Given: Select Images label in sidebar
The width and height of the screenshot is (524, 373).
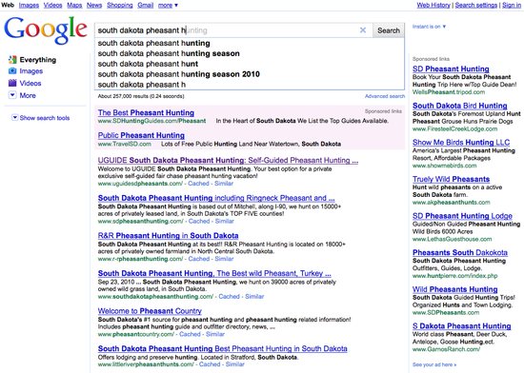Looking at the screenshot, I should tap(31, 71).
